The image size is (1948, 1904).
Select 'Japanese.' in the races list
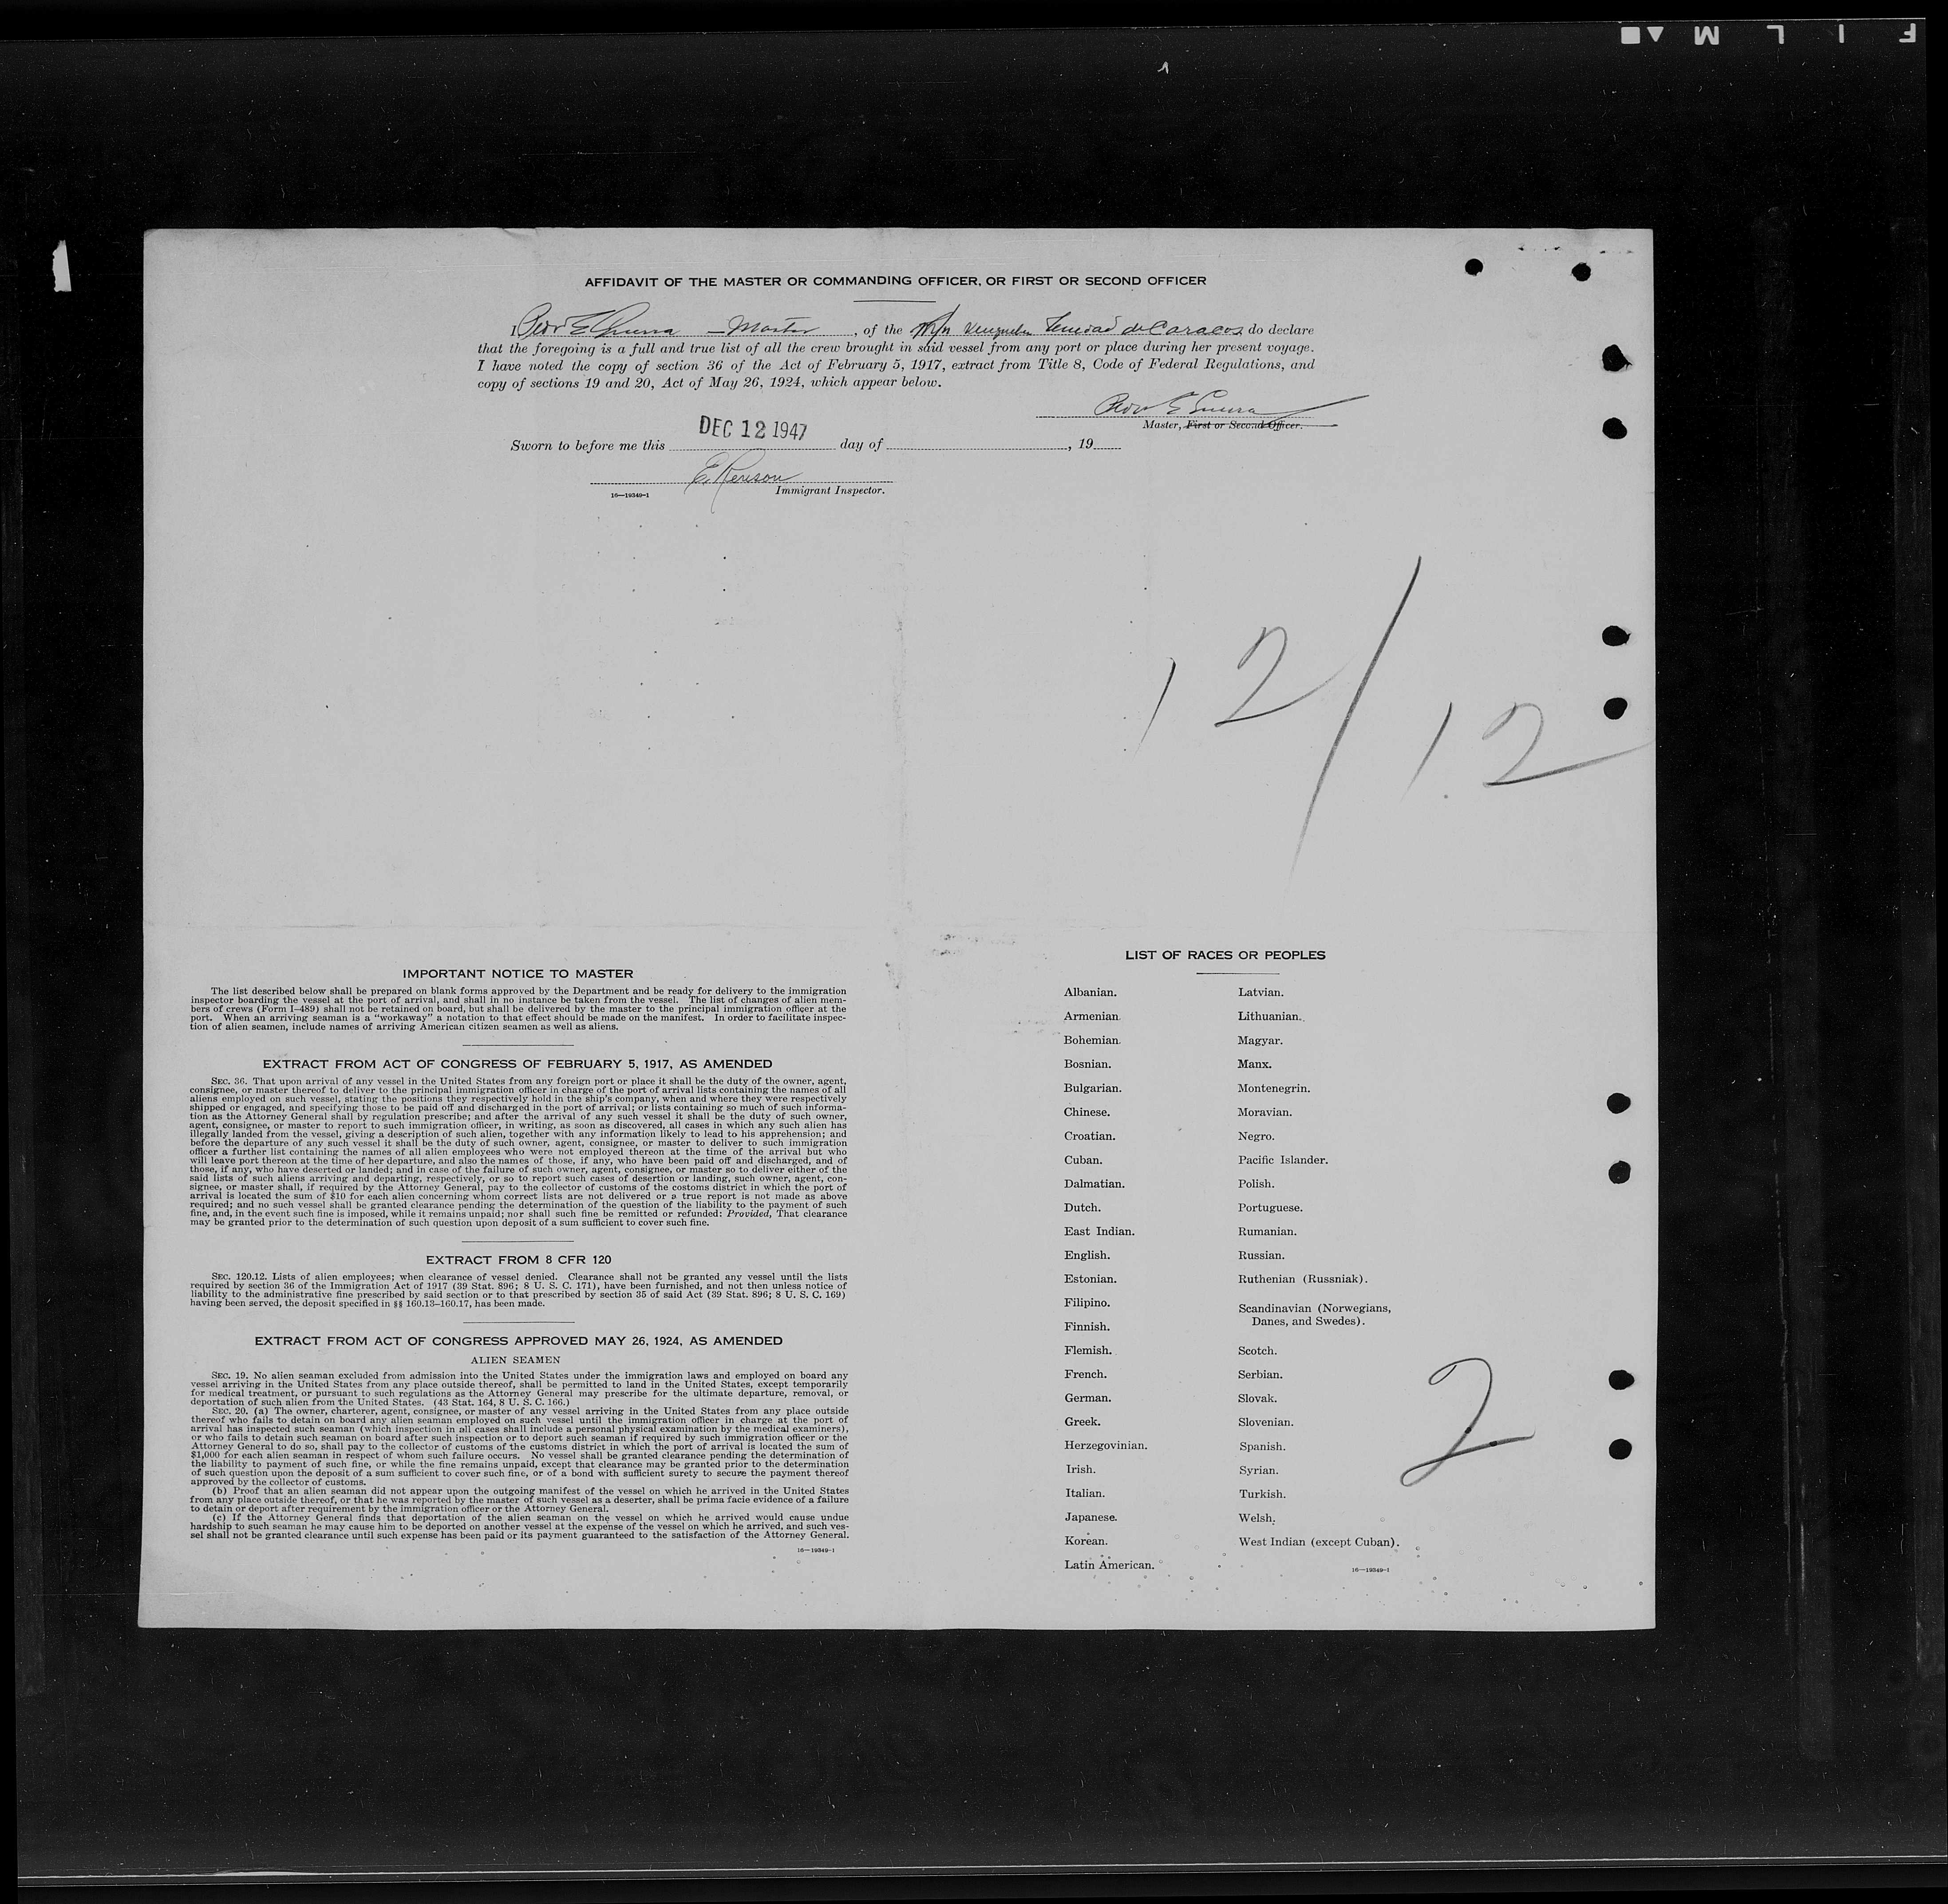point(1090,1518)
